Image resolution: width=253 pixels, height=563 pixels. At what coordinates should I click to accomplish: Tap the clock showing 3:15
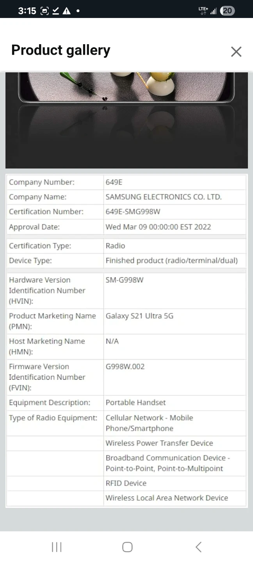coord(27,11)
